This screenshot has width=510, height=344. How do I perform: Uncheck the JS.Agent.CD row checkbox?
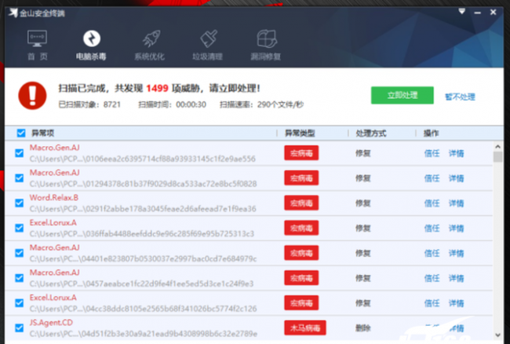coord(19,328)
